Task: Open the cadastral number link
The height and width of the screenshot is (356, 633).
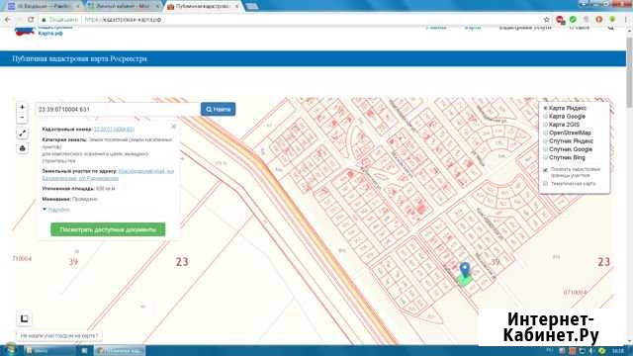Action: [x=115, y=130]
